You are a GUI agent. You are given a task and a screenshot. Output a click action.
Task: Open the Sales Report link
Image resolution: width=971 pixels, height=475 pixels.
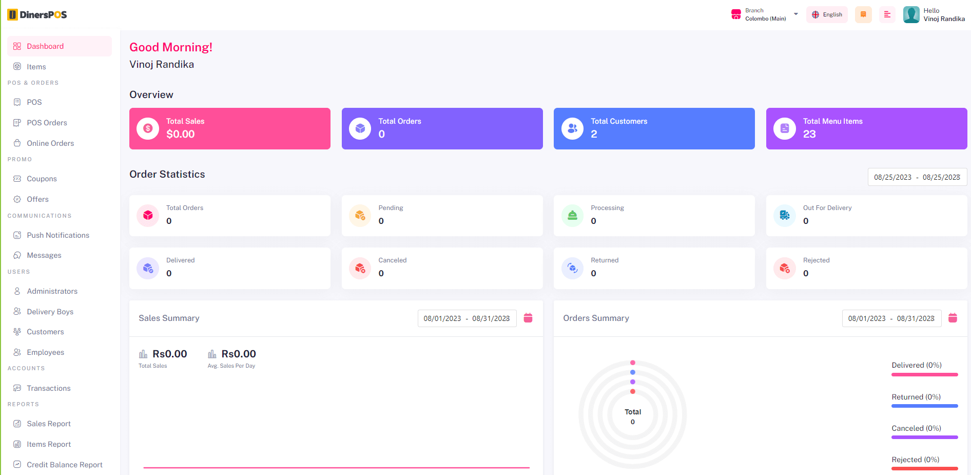49,424
